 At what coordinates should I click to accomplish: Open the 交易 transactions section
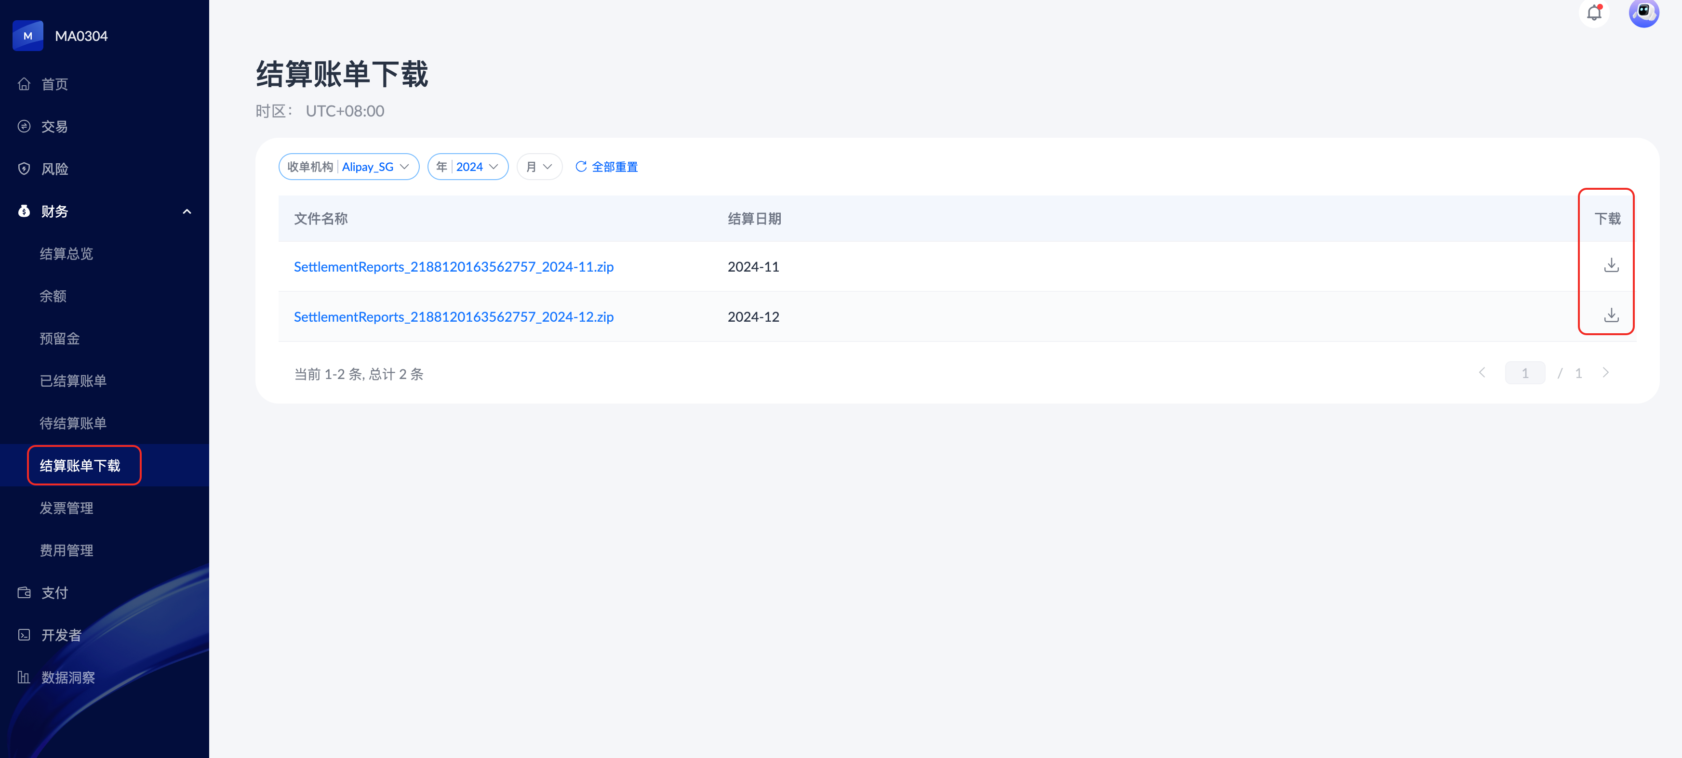pos(54,127)
